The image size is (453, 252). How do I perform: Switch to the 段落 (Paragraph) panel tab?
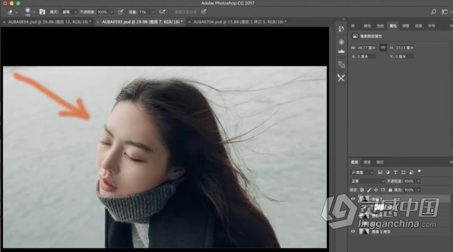[419, 26]
